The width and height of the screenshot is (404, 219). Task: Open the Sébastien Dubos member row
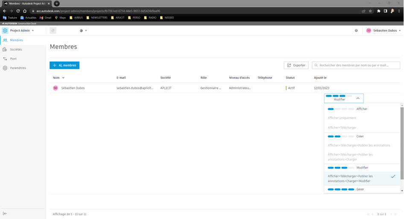point(225,88)
